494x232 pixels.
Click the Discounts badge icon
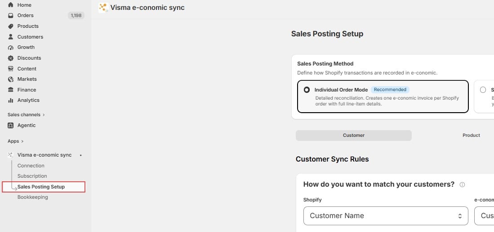[x=11, y=58]
